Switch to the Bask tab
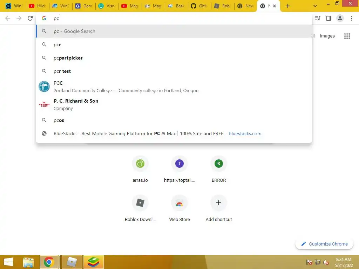The width and height of the screenshot is (359, 269). [176, 6]
